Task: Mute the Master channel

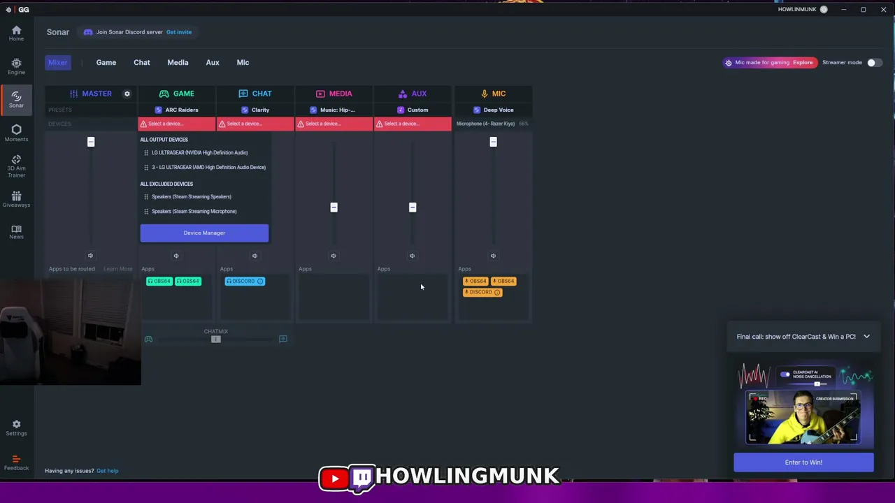Action: (x=90, y=256)
